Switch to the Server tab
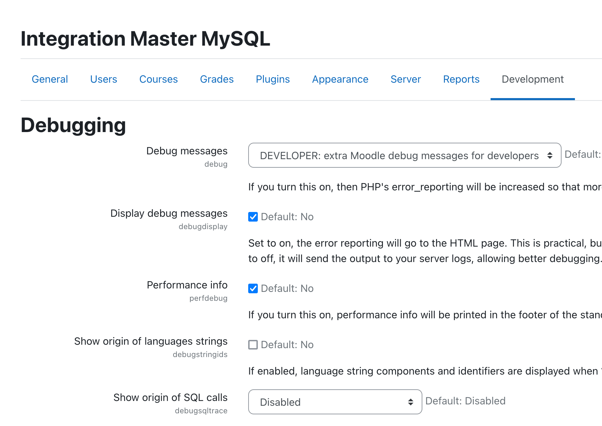Image resolution: width=602 pixels, height=426 pixels. [406, 79]
